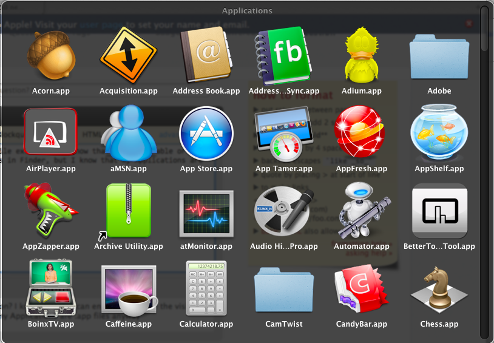Click the Chess.app label
494x343 pixels.
[439, 324]
